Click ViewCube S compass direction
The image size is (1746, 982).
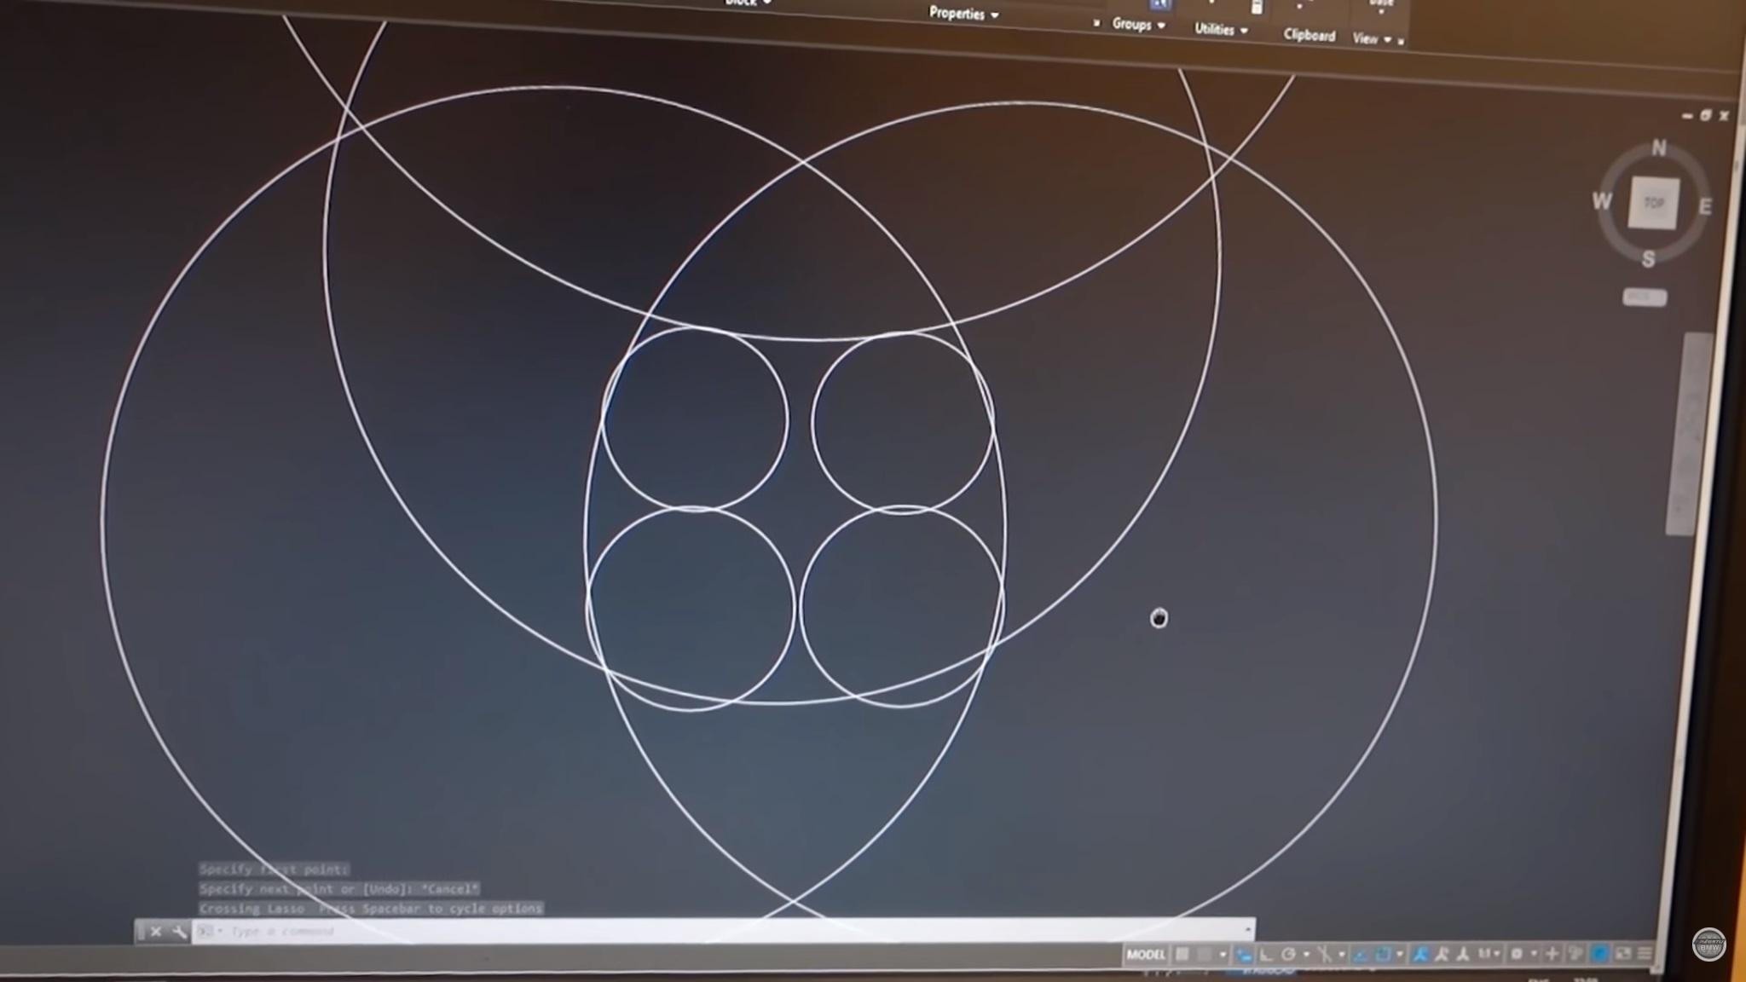pyautogui.click(x=1648, y=259)
